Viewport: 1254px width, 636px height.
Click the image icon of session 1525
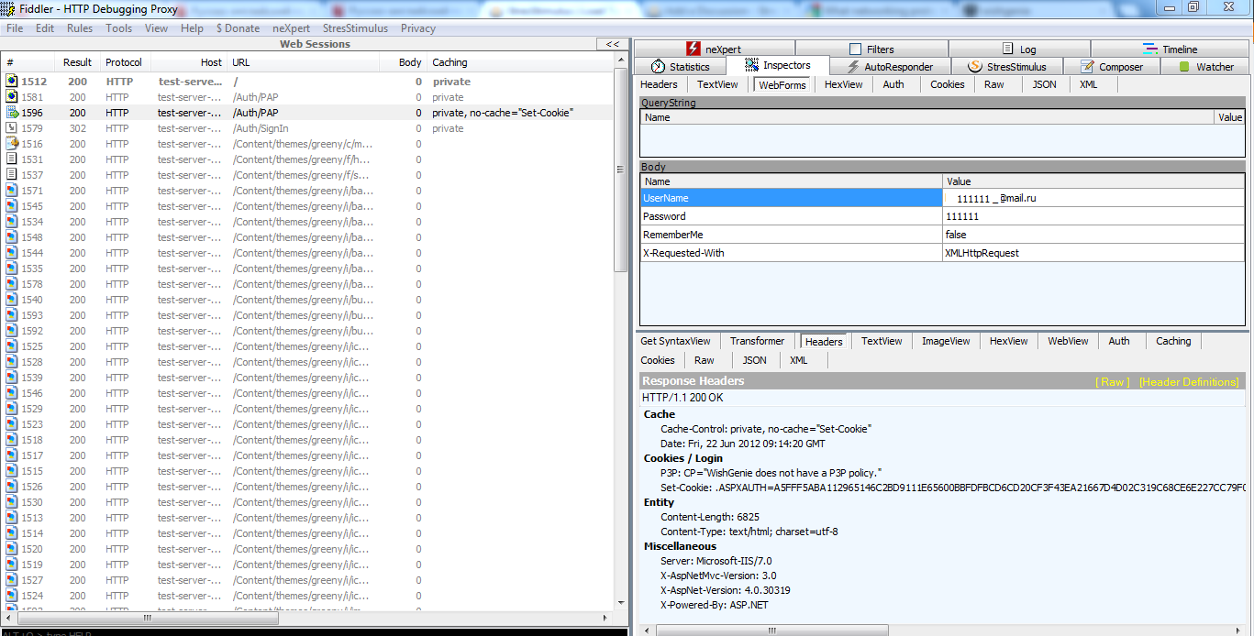pos(12,346)
